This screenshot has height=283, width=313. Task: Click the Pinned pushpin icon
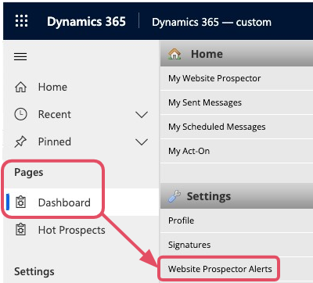tap(20, 141)
